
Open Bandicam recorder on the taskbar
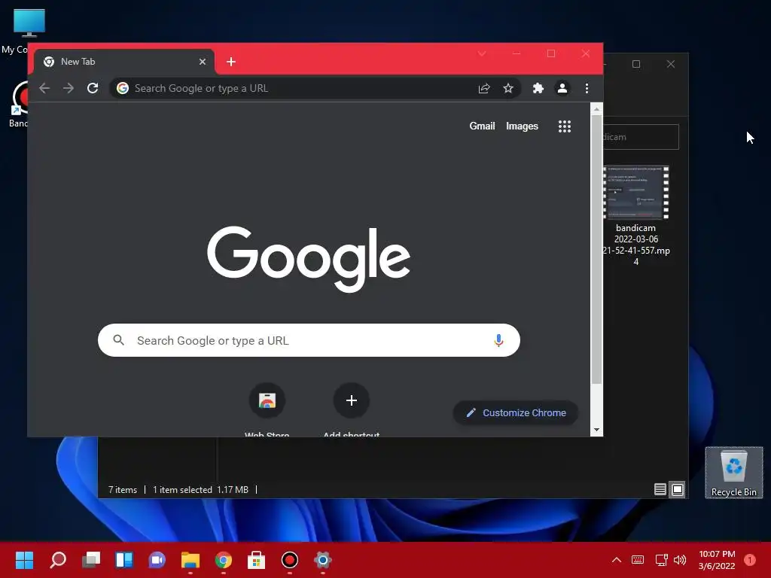tap(290, 560)
